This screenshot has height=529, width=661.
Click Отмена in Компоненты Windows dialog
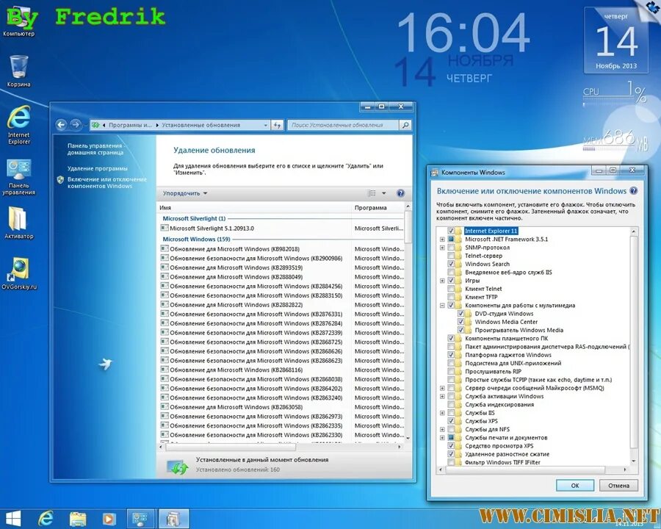coord(618,486)
